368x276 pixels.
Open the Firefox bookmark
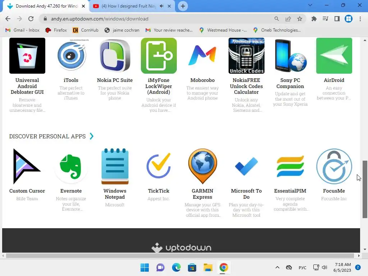pyautogui.click(x=56, y=30)
